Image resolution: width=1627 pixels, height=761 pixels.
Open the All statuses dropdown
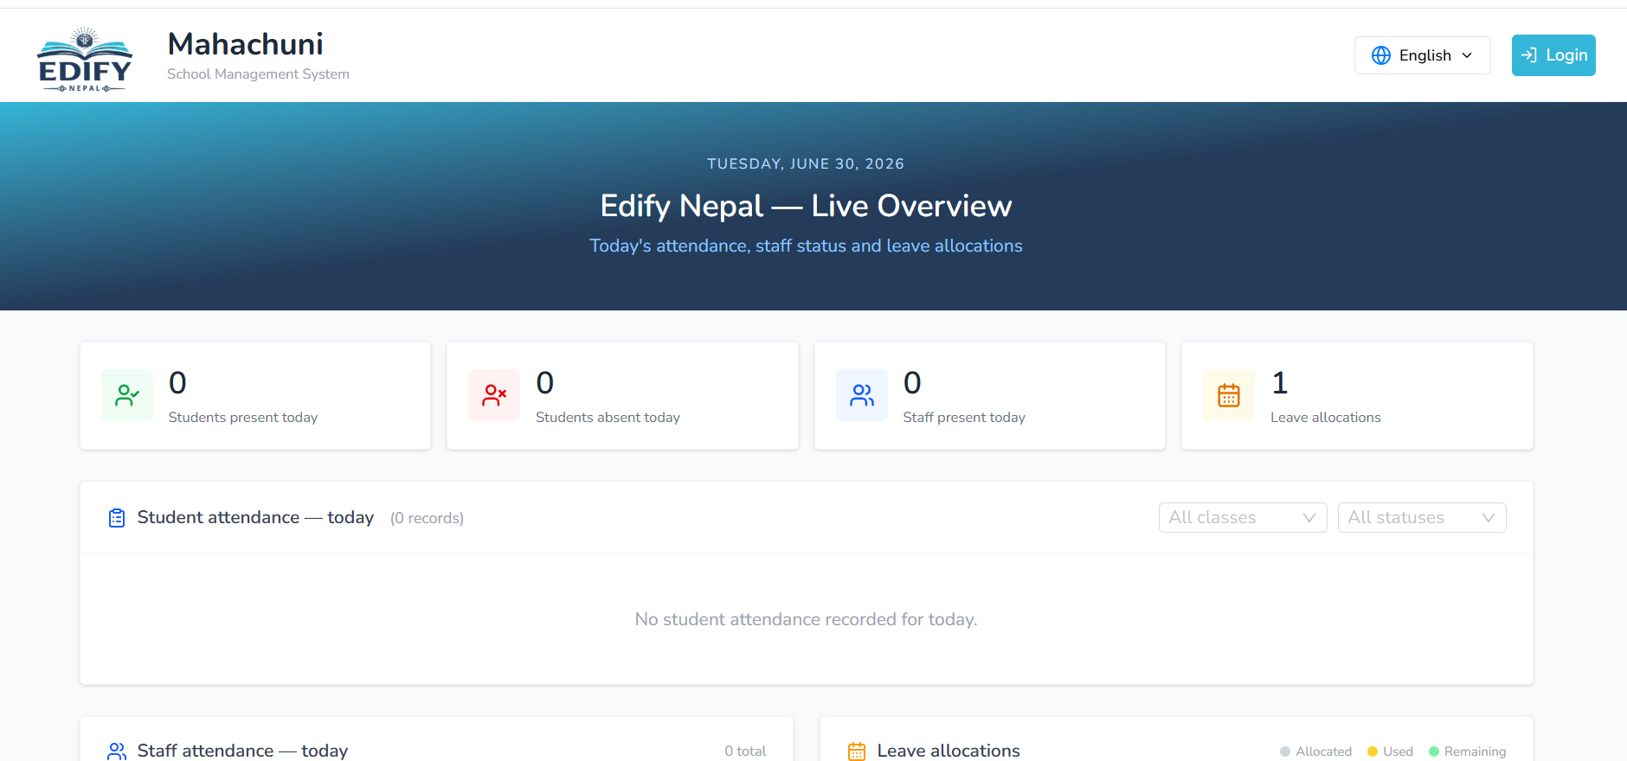pos(1422,517)
